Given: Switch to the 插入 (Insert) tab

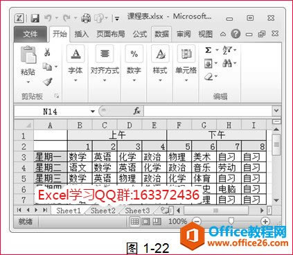Looking at the screenshot, I should coord(82,34).
